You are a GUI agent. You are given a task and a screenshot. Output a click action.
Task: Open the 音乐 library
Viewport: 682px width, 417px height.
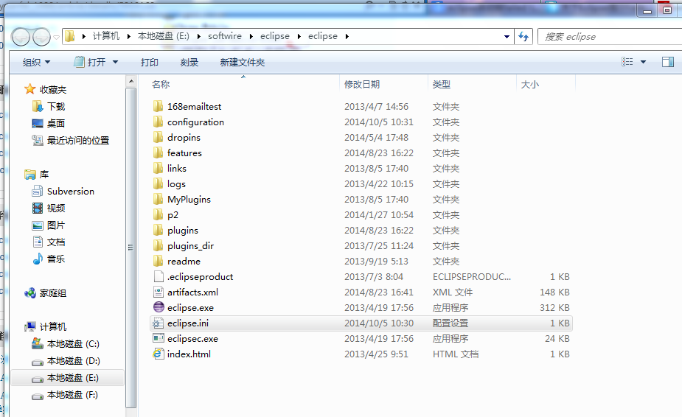(x=56, y=259)
